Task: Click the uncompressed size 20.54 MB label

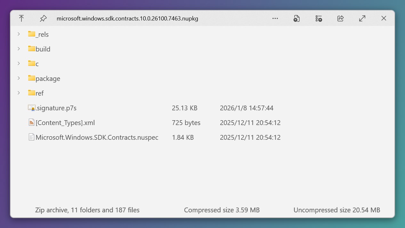Action: (x=337, y=210)
